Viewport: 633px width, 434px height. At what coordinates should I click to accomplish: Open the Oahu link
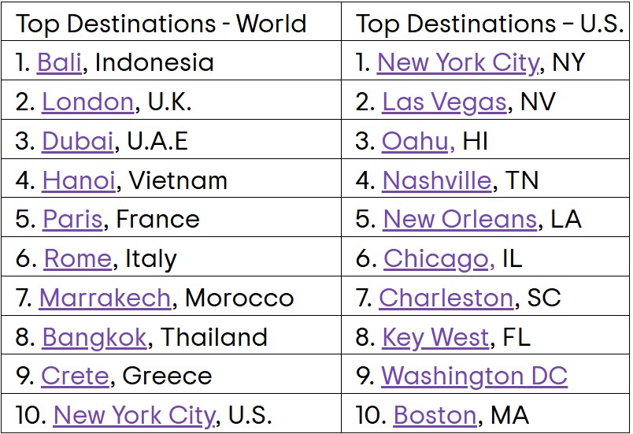pos(417,142)
